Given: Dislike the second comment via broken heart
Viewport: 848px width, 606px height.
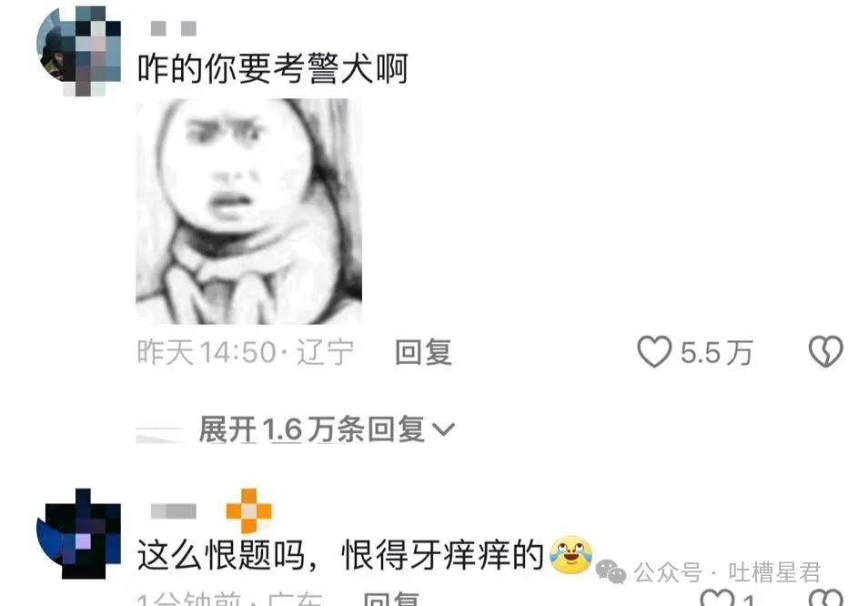Looking at the screenshot, I should (x=827, y=599).
